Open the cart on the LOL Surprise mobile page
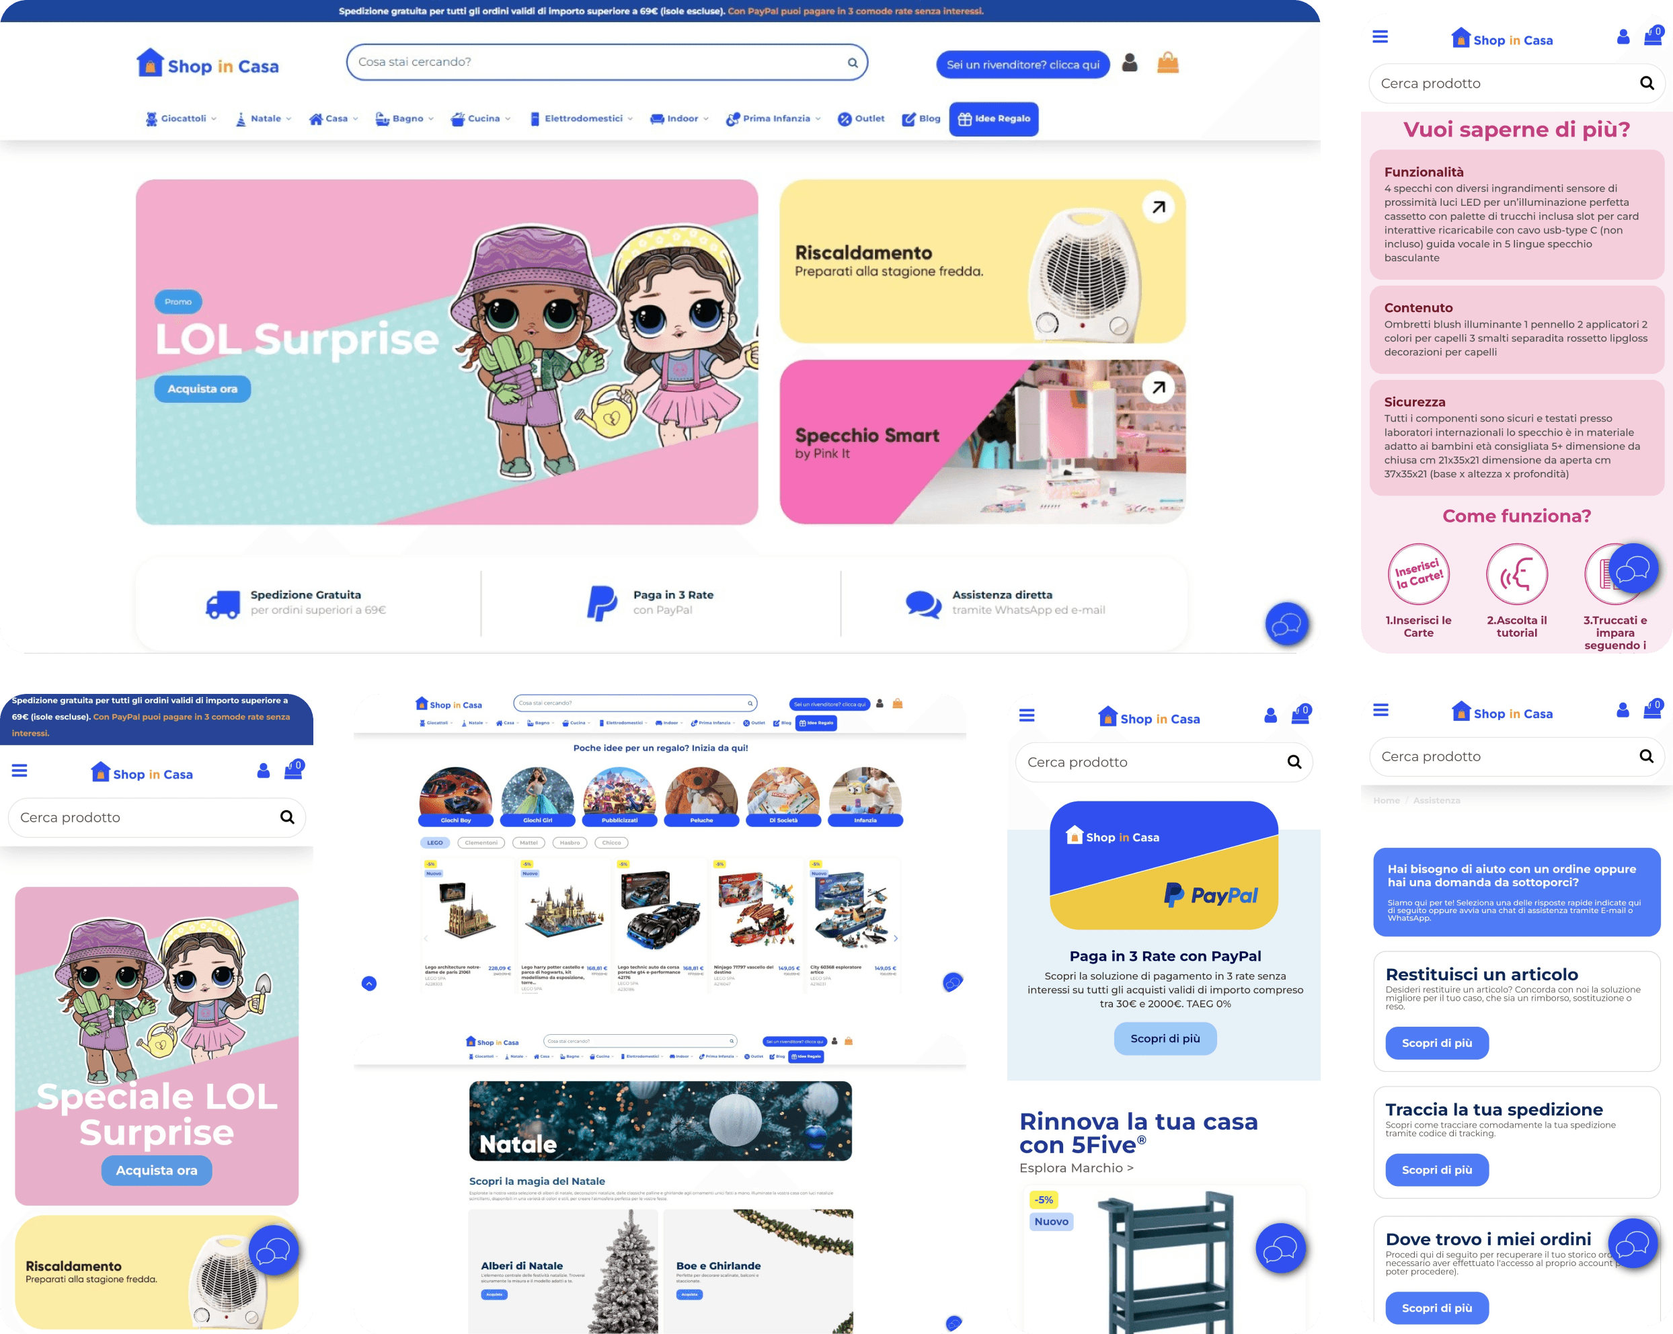Screen dimensions: 1673x1334 click(x=293, y=769)
